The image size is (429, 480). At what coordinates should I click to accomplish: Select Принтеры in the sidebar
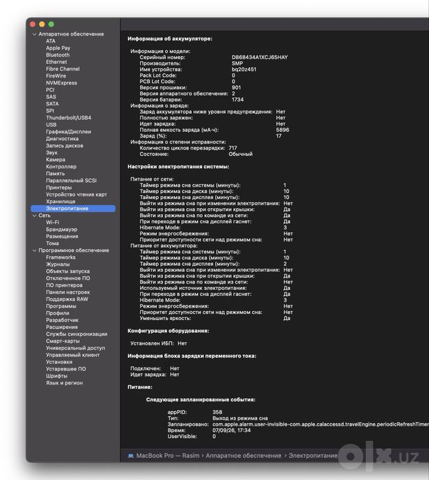pos(58,187)
